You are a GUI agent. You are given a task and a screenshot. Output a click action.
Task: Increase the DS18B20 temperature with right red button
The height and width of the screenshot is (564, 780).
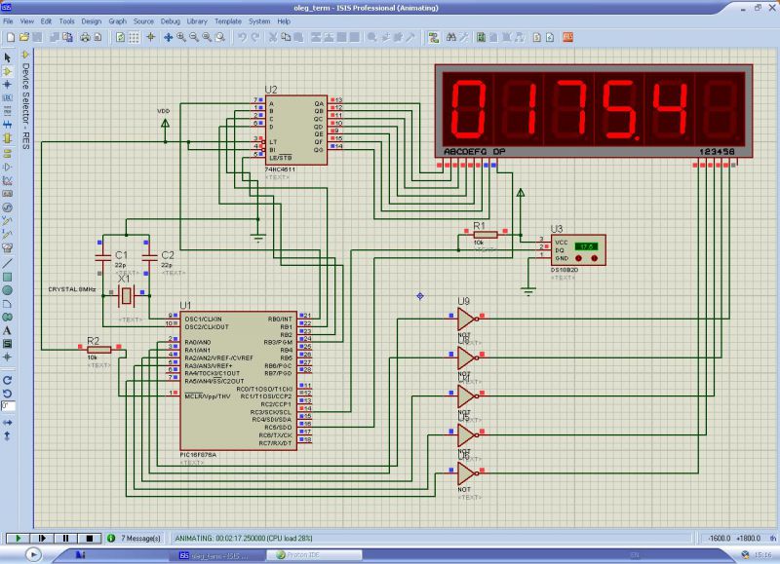click(594, 258)
